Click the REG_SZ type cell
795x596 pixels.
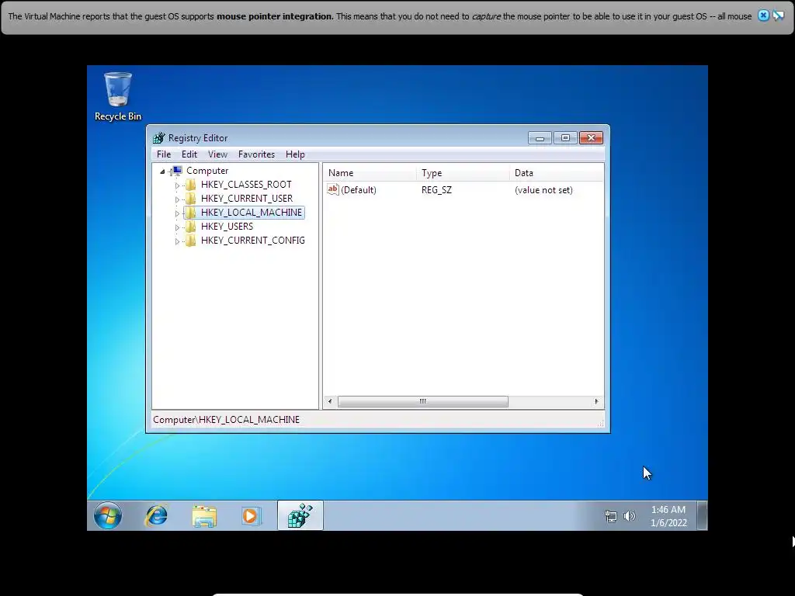pos(436,190)
